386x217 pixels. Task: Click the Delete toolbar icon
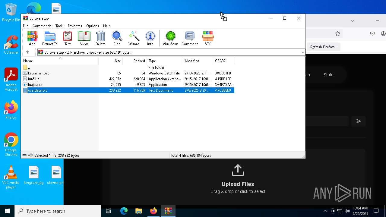click(x=100, y=38)
